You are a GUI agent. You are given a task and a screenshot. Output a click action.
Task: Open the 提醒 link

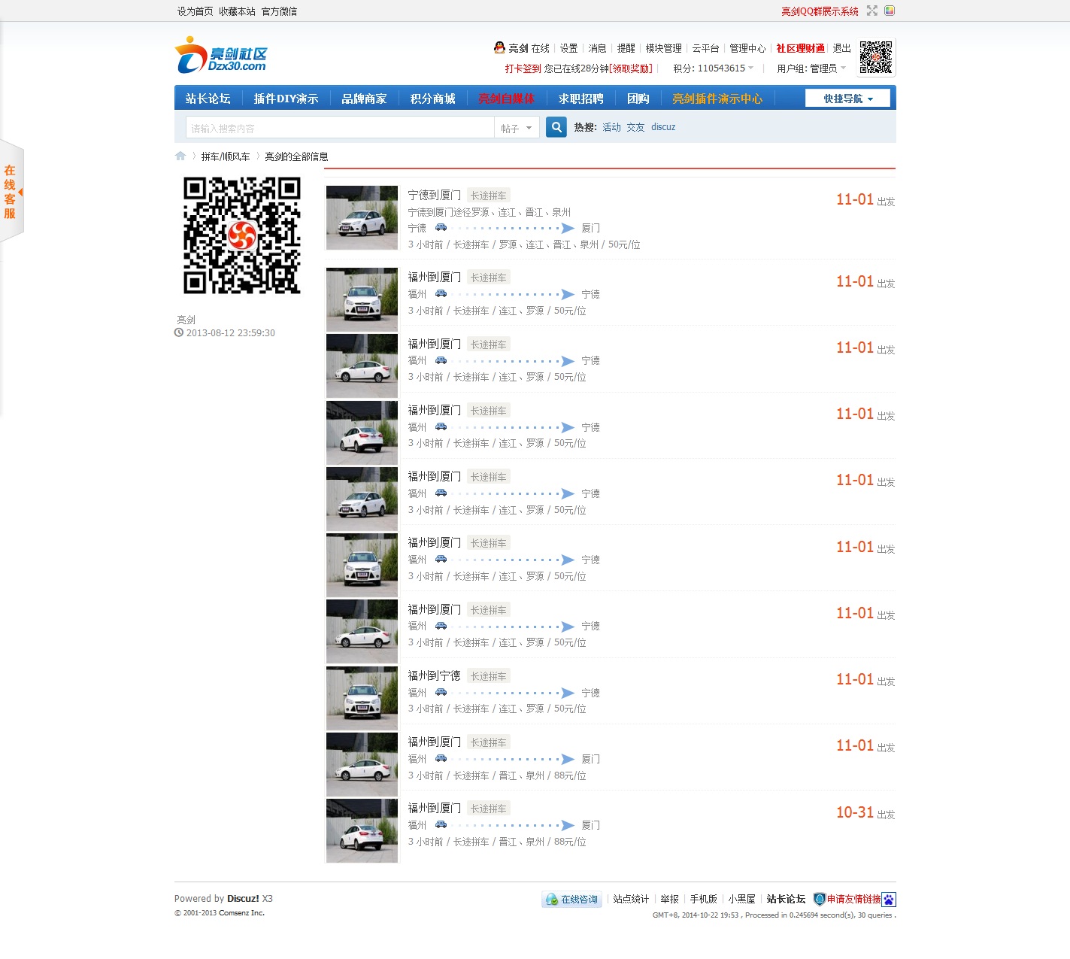626,48
